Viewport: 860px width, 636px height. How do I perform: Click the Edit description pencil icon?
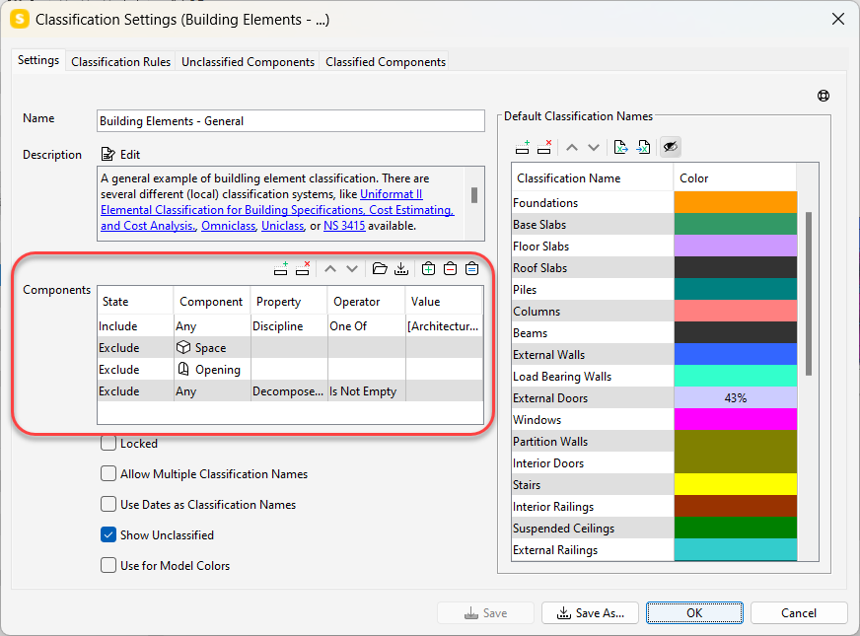(108, 154)
